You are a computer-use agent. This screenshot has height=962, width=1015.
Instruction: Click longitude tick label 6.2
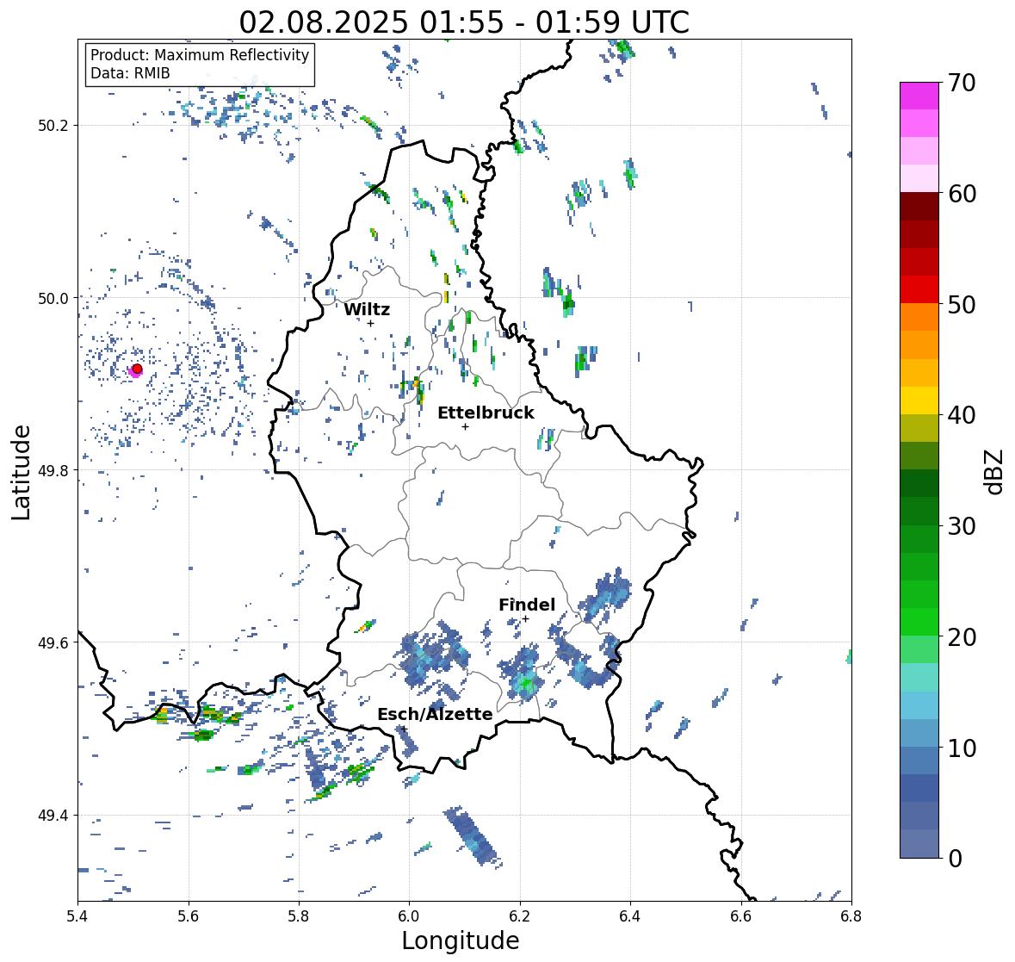(520, 915)
